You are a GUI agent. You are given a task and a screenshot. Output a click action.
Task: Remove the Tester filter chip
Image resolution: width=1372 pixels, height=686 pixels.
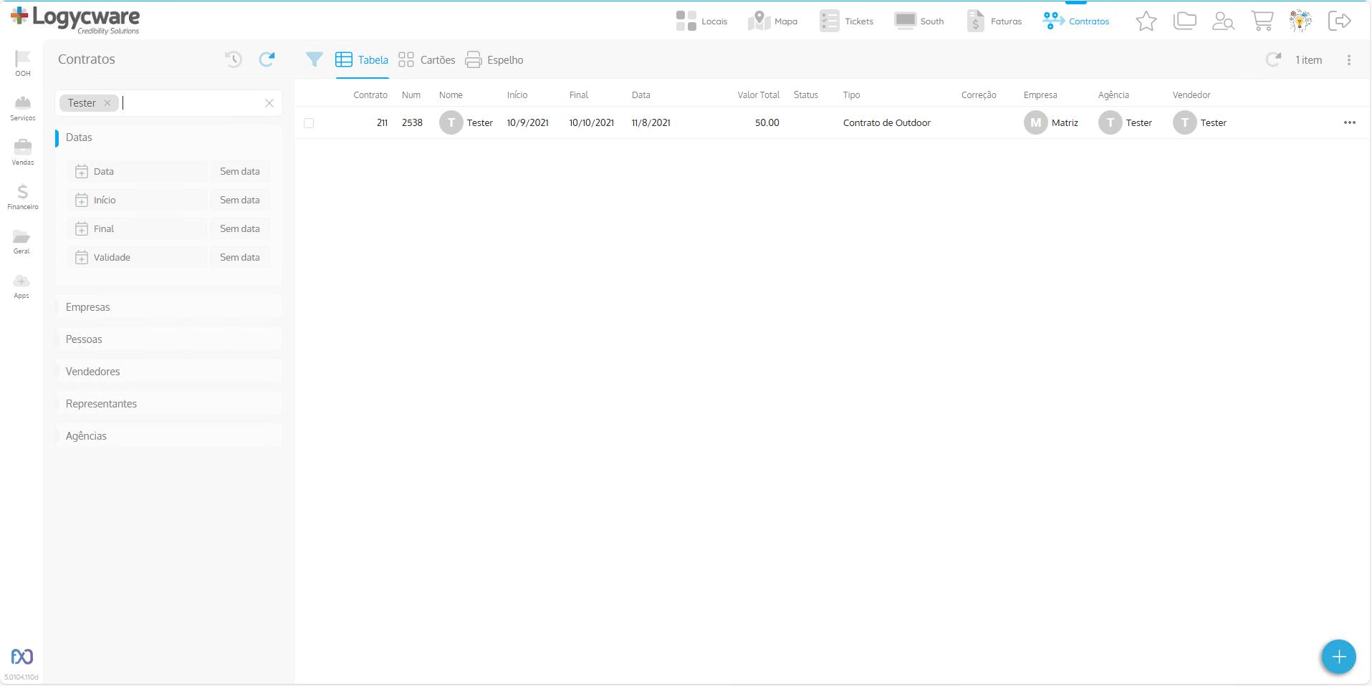(107, 103)
